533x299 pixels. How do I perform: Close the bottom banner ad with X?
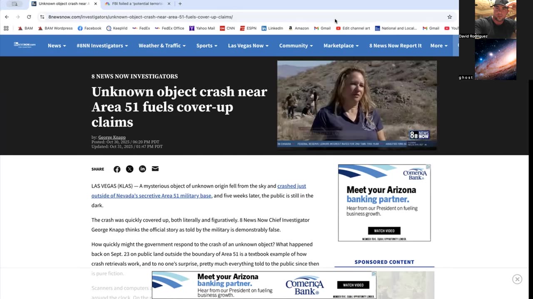coord(517,279)
